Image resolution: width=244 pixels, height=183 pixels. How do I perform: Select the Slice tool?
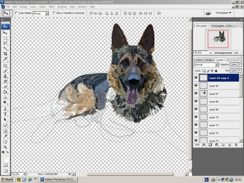pos(5,59)
